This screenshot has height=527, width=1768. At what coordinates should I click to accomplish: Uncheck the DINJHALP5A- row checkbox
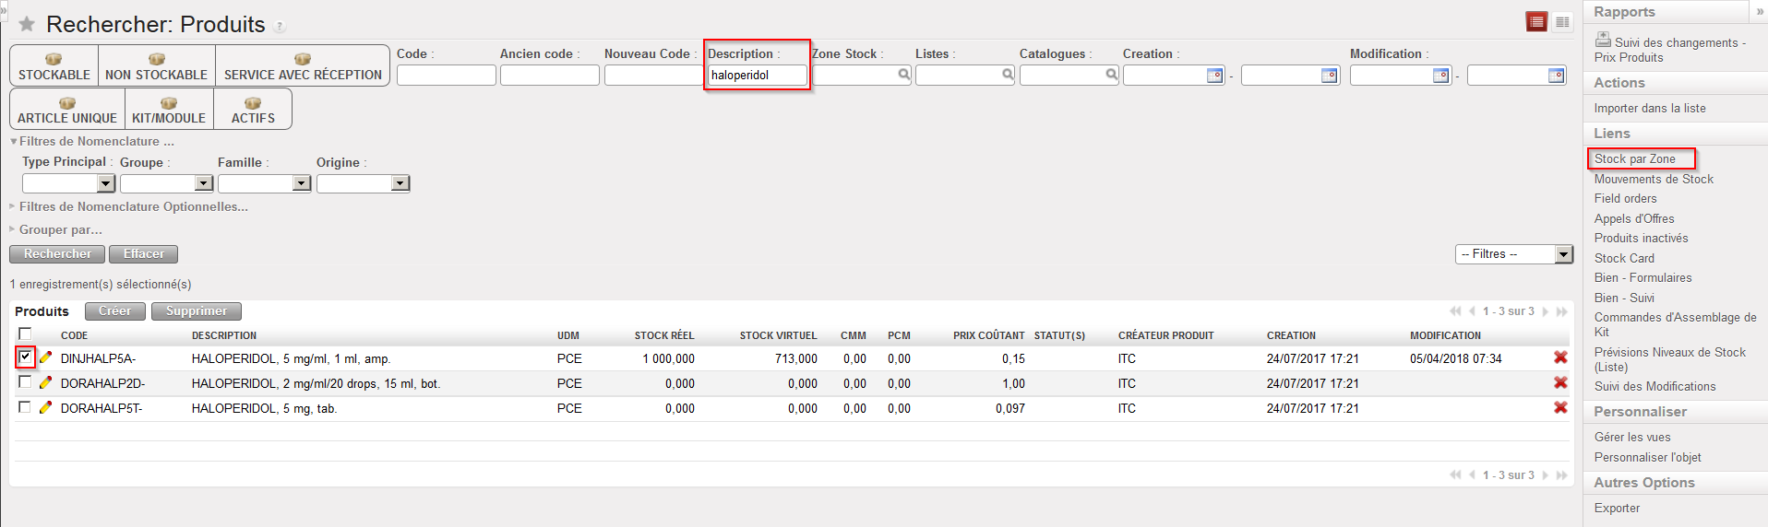click(x=25, y=357)
